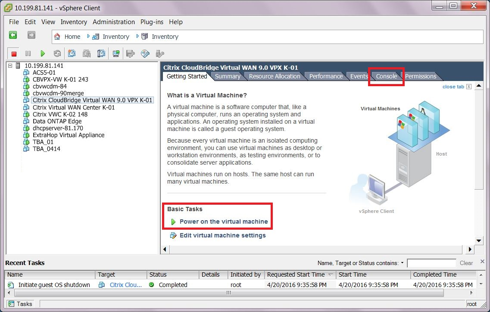This screenshot has height=312, width=490.
Task: Click the green Completed status icon
Action: pyautogui.click(x=152, y=285)
